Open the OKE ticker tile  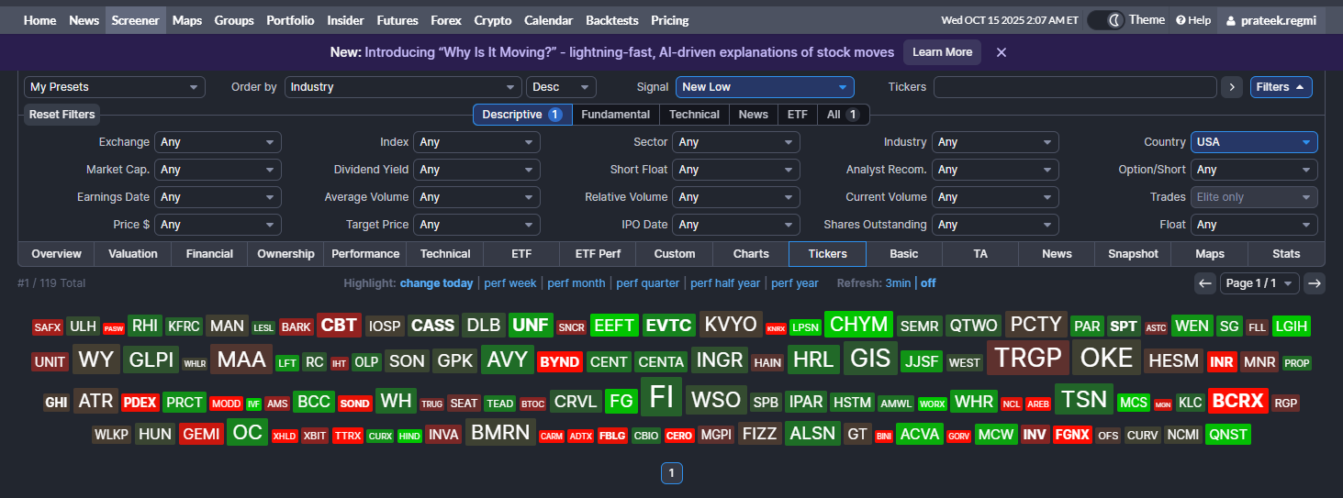click(x=1107, y=358)
